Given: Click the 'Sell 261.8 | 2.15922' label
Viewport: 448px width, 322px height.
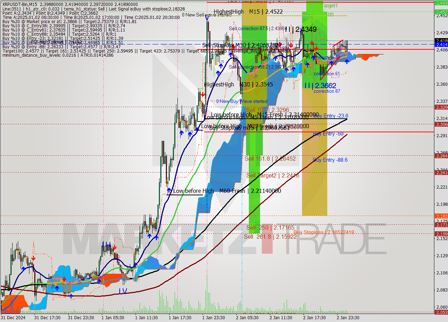Looking at the screenshot, I should tap(270, 237).
